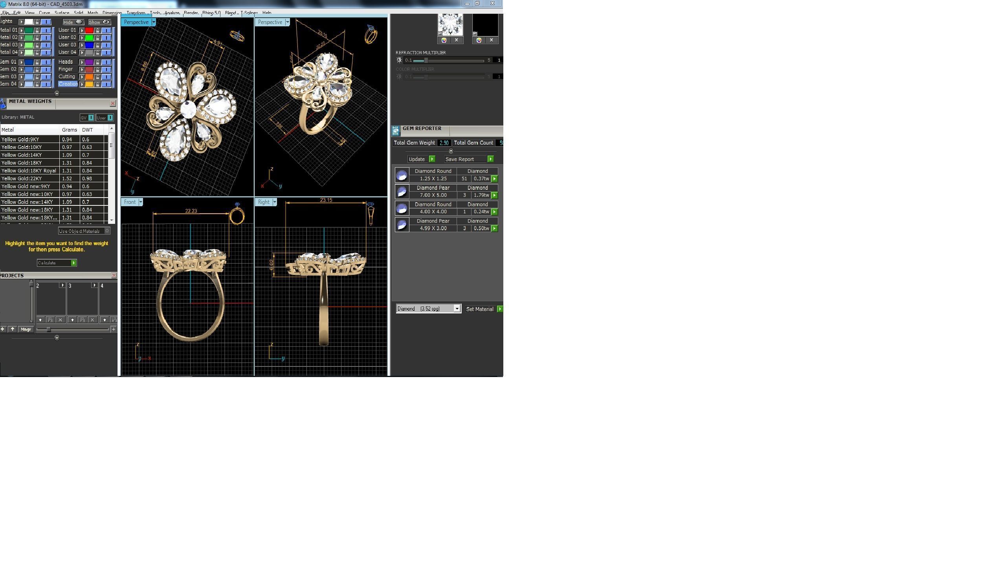This screenshot has height=586, width=987.
Task: Open color wheel under the diamond environment thumbnail
Action: pos(444,40)
